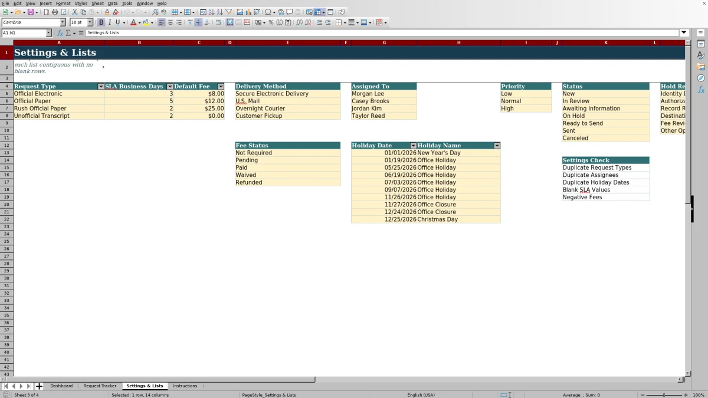Click the Print icon
The image size is (708, 398).
pos(54,12)
